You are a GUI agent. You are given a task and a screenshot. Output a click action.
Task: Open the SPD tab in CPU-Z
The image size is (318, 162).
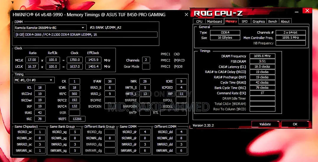click(x=245, y=22)
